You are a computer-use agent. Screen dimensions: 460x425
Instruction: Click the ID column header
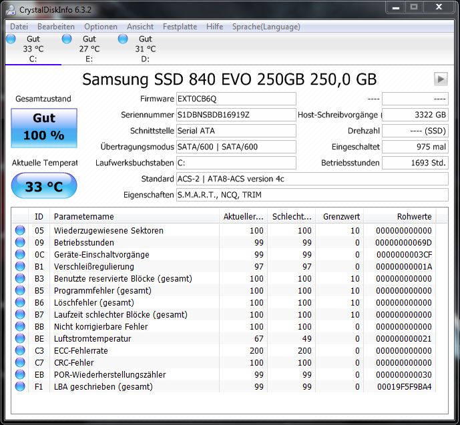(x=39, y=217)
